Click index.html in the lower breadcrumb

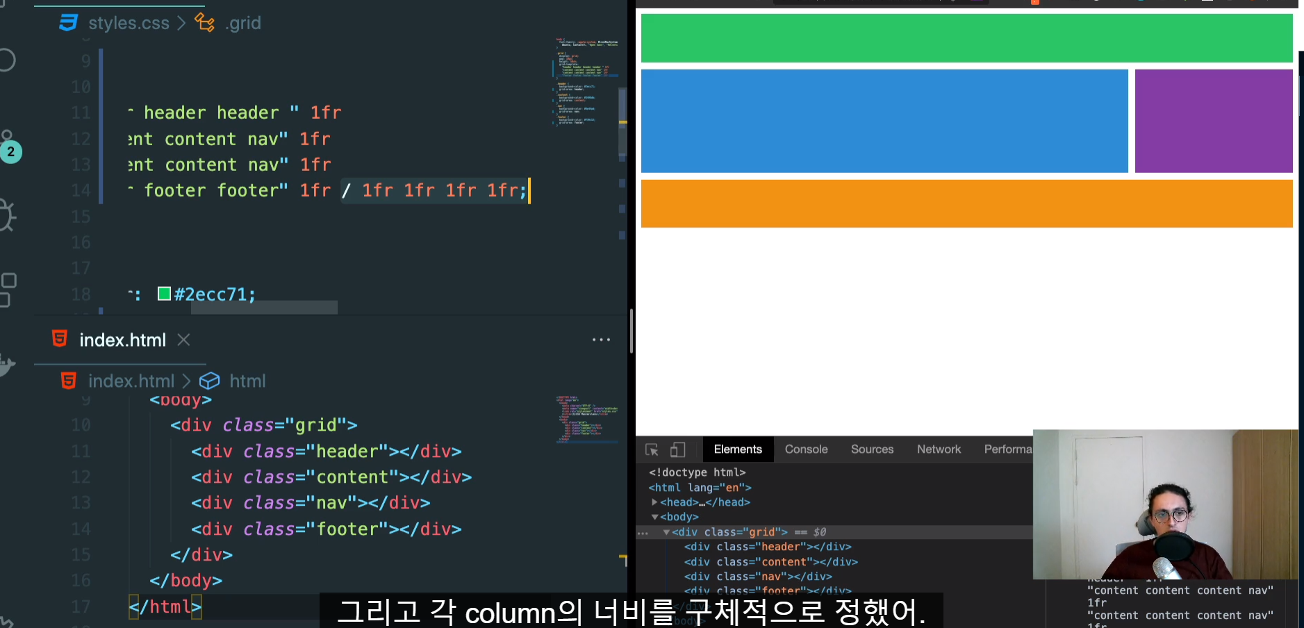point(131,381)
